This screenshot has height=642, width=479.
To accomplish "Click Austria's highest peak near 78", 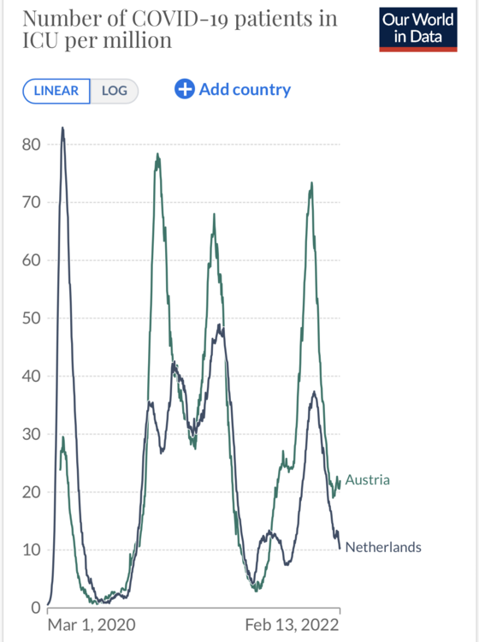I will [x=158, y=155].
